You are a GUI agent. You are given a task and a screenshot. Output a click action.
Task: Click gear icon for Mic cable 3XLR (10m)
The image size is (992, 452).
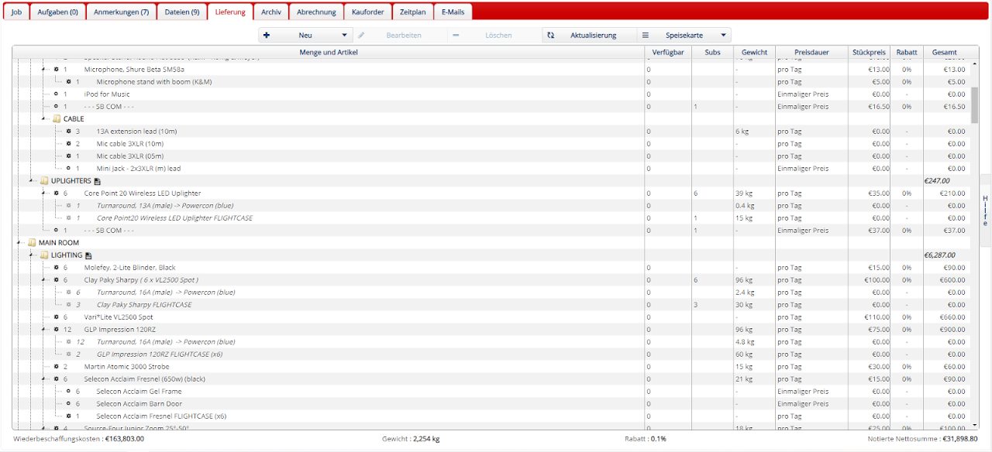click(x=69, y=144)
